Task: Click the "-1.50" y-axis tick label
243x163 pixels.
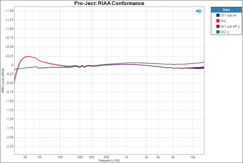Action: (10, 119)
